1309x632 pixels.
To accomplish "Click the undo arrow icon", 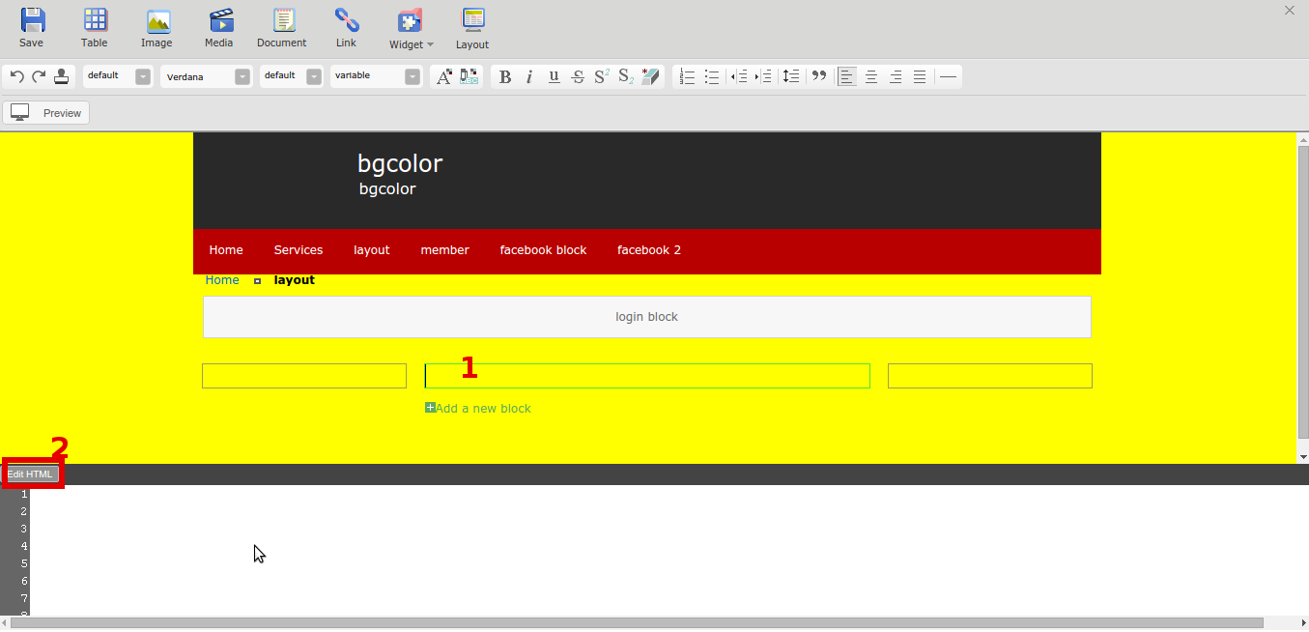I will pos(16,76).
